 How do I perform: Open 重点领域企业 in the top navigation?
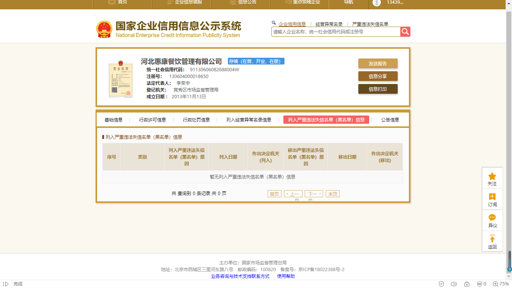point(307,2)
